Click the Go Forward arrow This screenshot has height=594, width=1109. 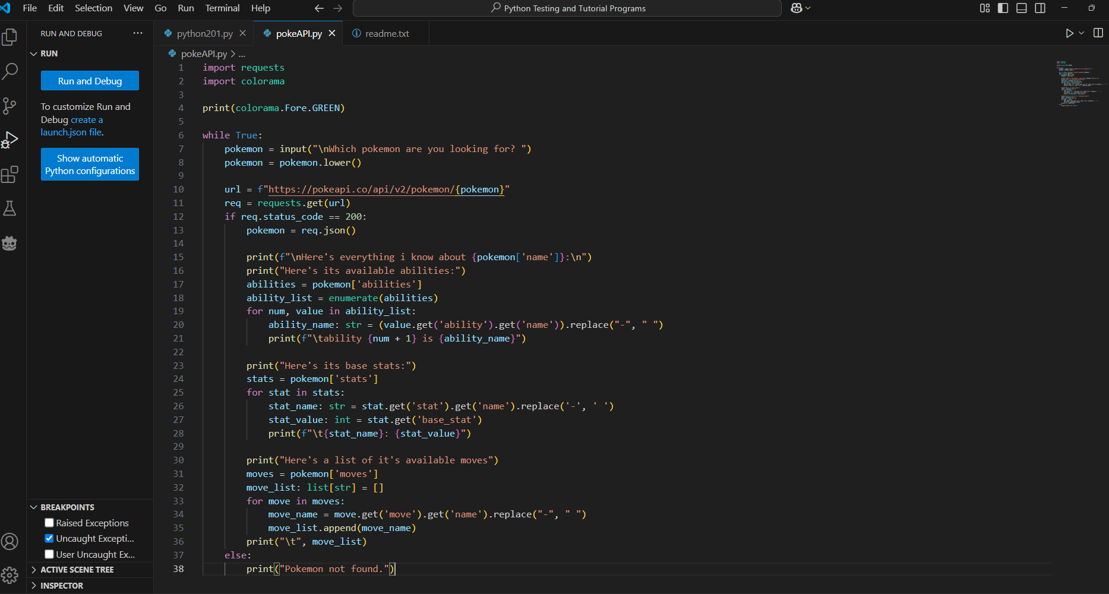pyautogui.click(x=338, y=8)
